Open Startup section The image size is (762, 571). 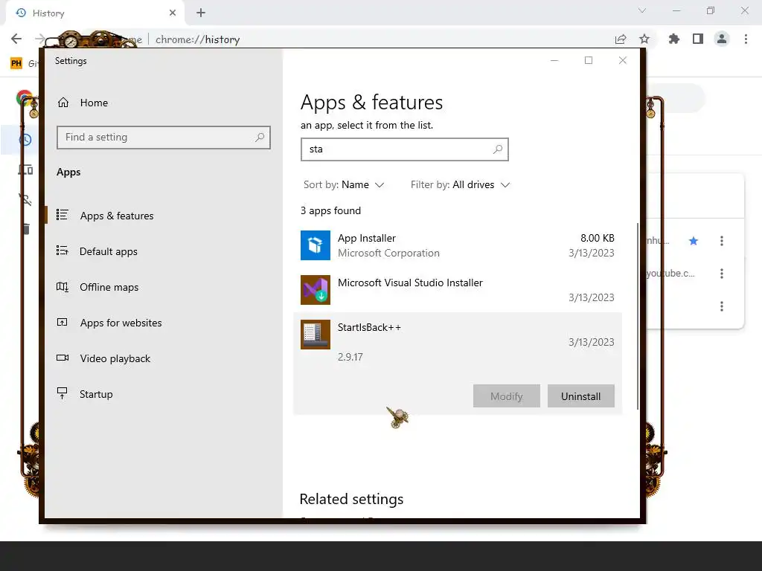tap(96, 394)
